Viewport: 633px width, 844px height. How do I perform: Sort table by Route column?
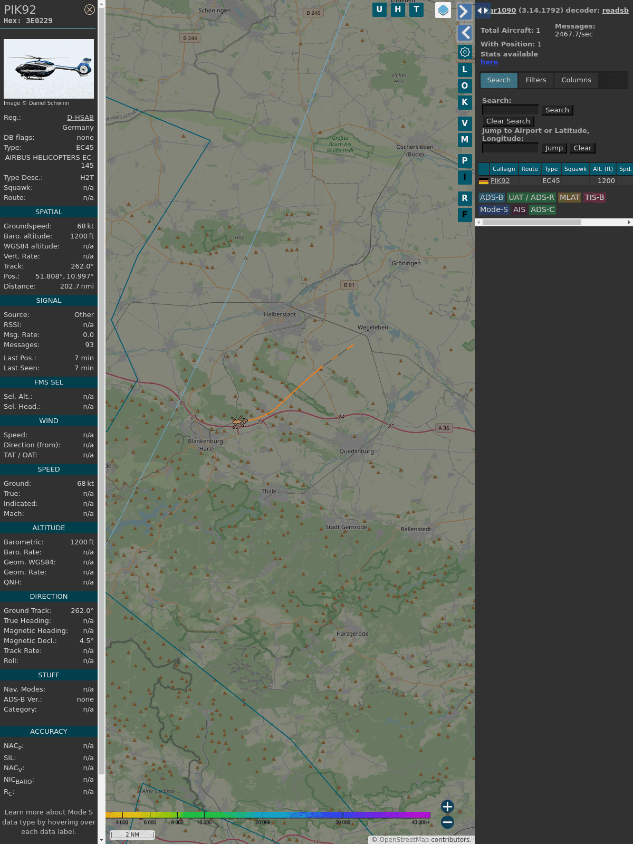coord(530,169)
